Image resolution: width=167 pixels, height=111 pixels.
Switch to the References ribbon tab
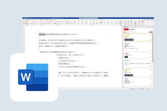click(41, 20)
